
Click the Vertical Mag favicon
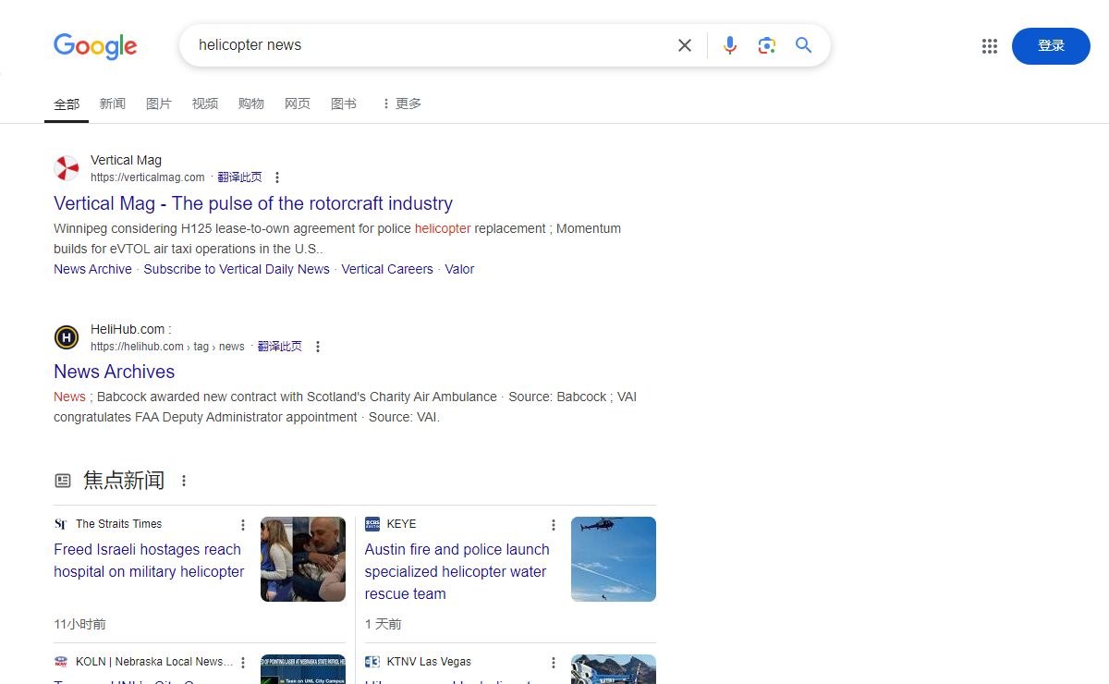67,168
